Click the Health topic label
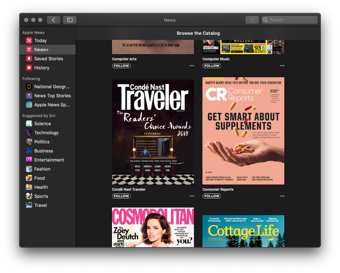Screen dimensions: 340x273 (41, 187)
